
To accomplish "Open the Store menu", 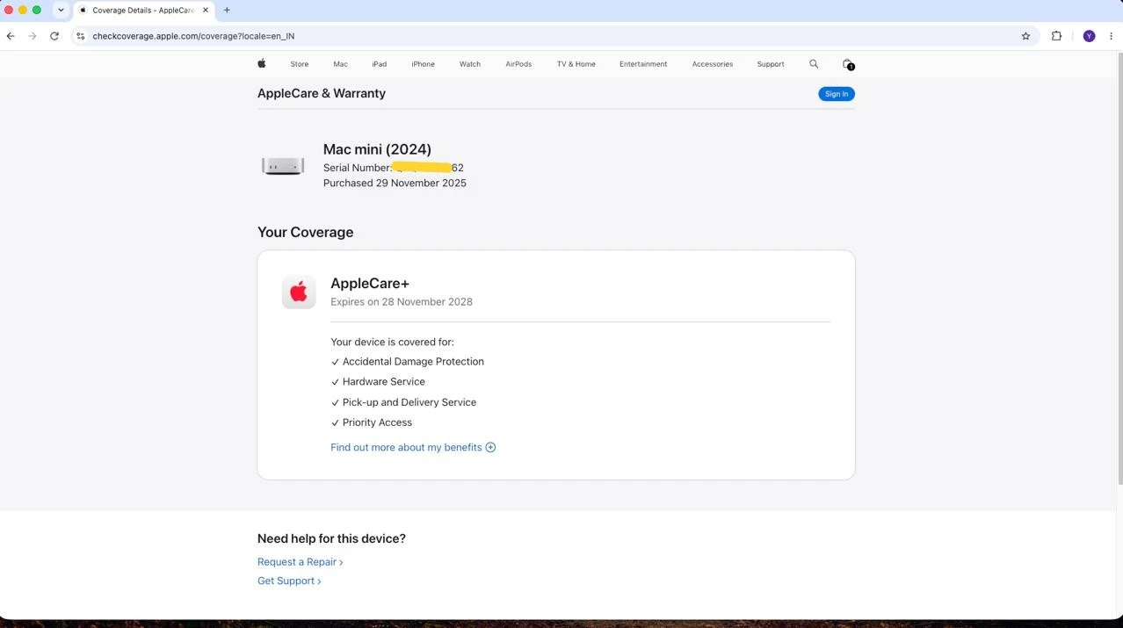I will point(300,64).
